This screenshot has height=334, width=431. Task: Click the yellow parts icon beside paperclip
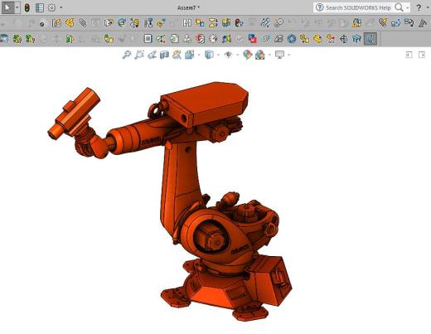[70, 22]
